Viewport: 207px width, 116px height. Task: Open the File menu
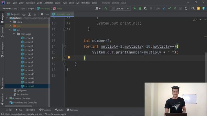tap(9, 3)
